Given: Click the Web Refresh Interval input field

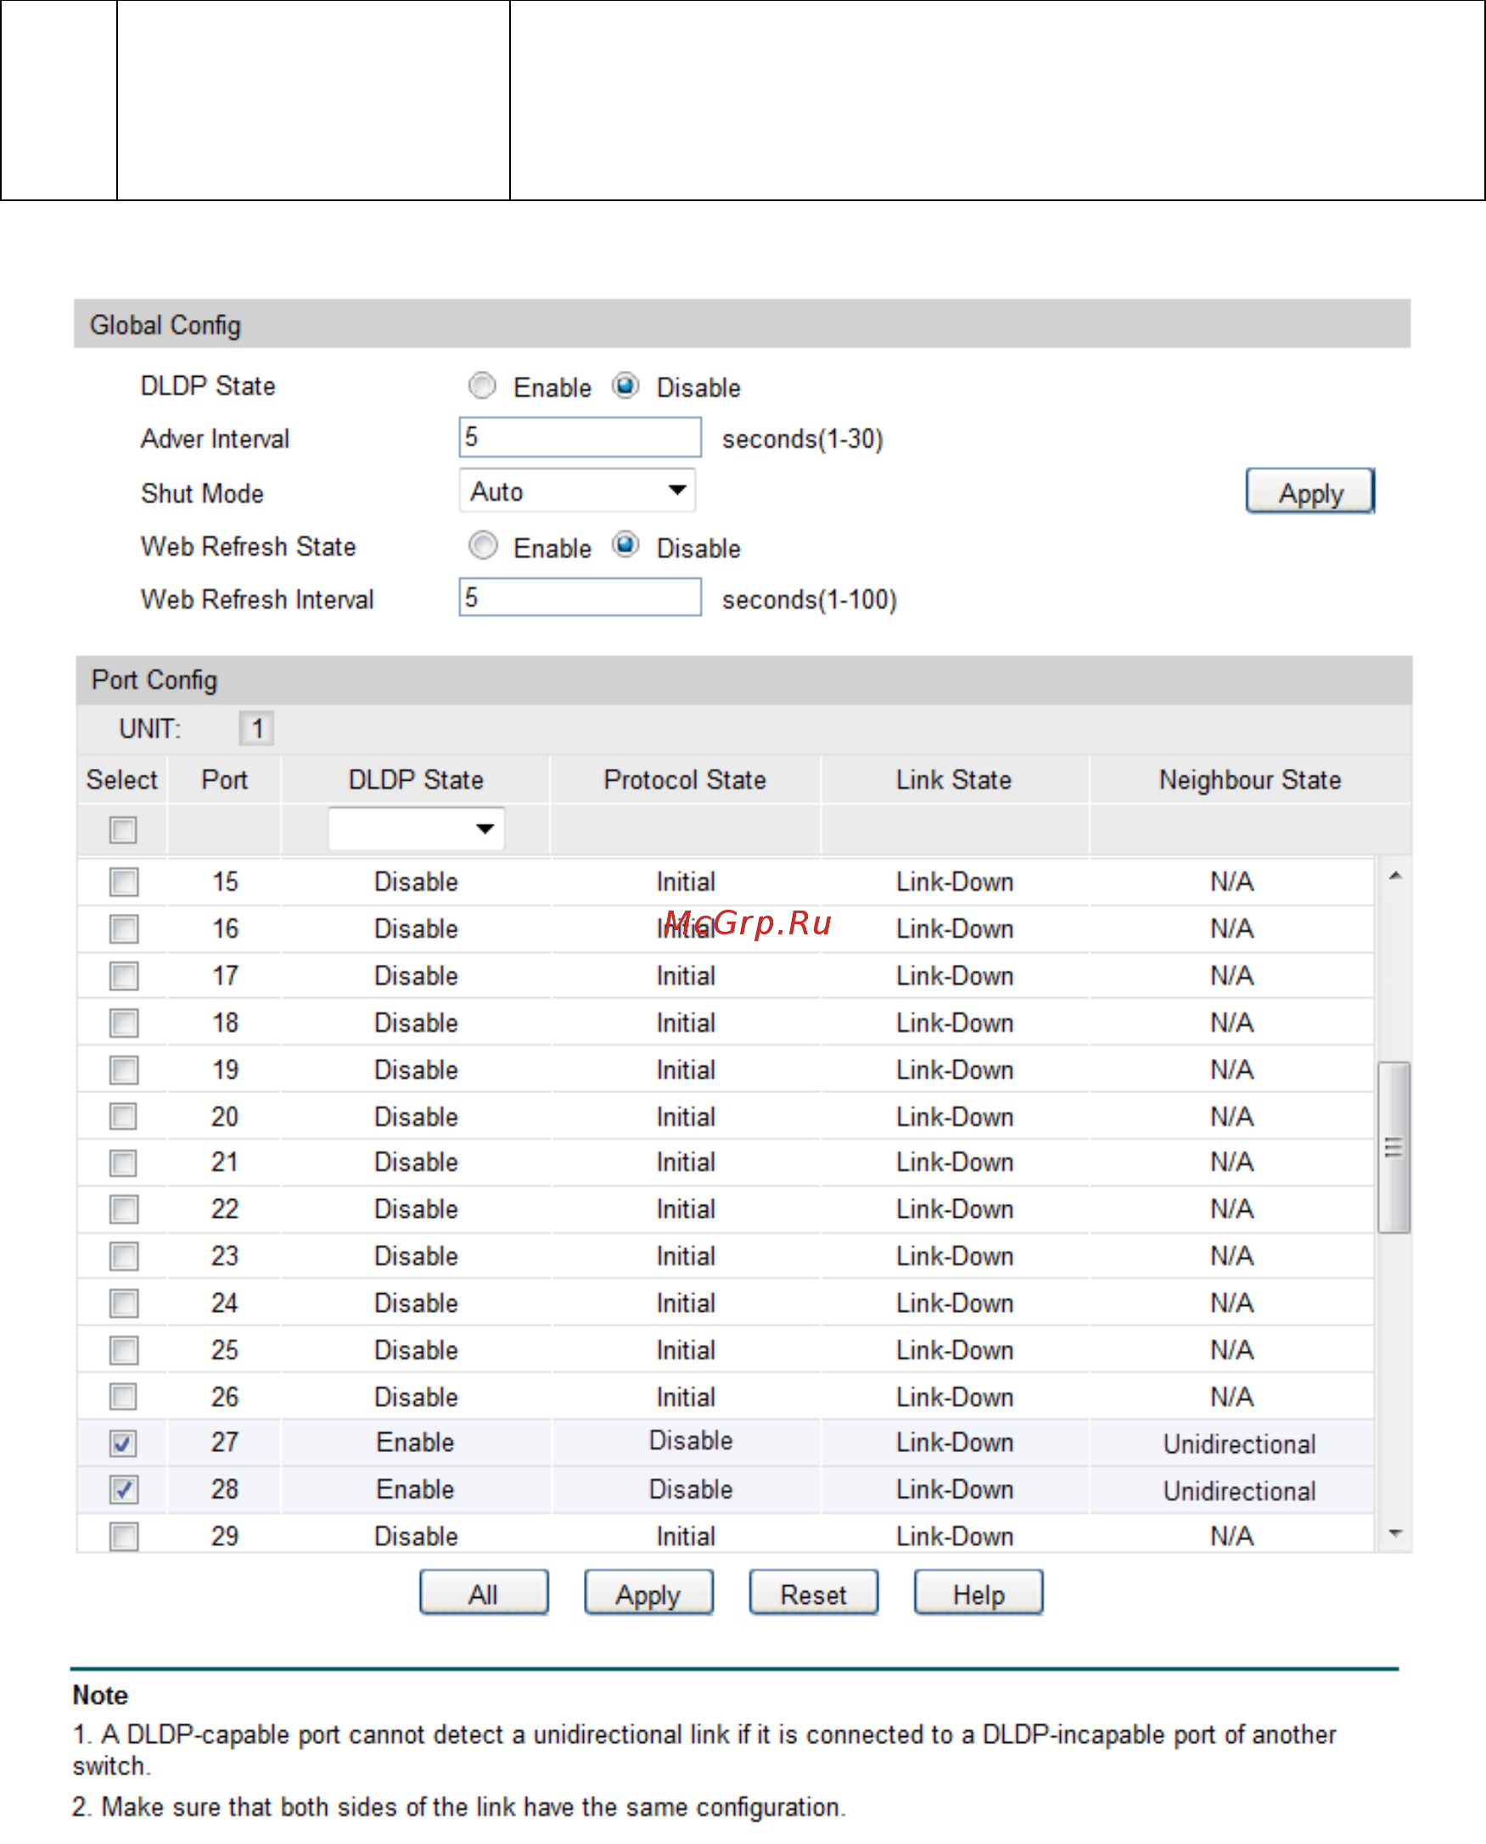Looking at the screenshot, I should pos(580,597).
